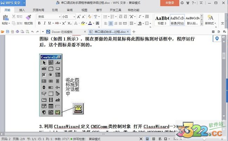
Task: Switch to the 审阅 ribbon tab
Action: (x=69, y=10)
